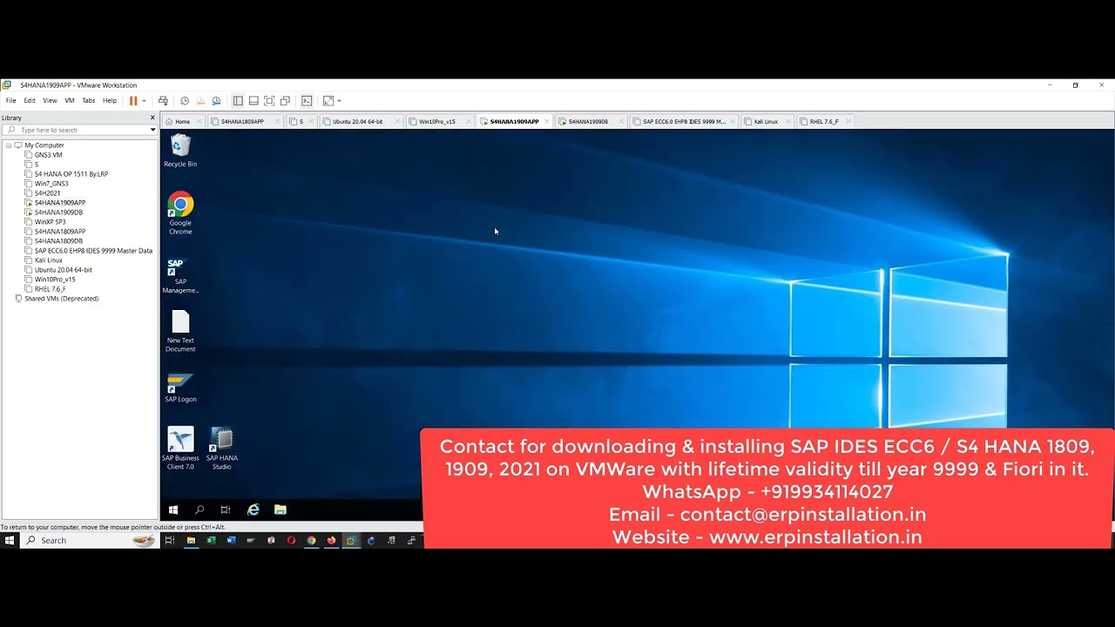Select Ubuntu 20.04 64-bit library item
This screenshot has height=627, width=1115.
coord(64,270)
